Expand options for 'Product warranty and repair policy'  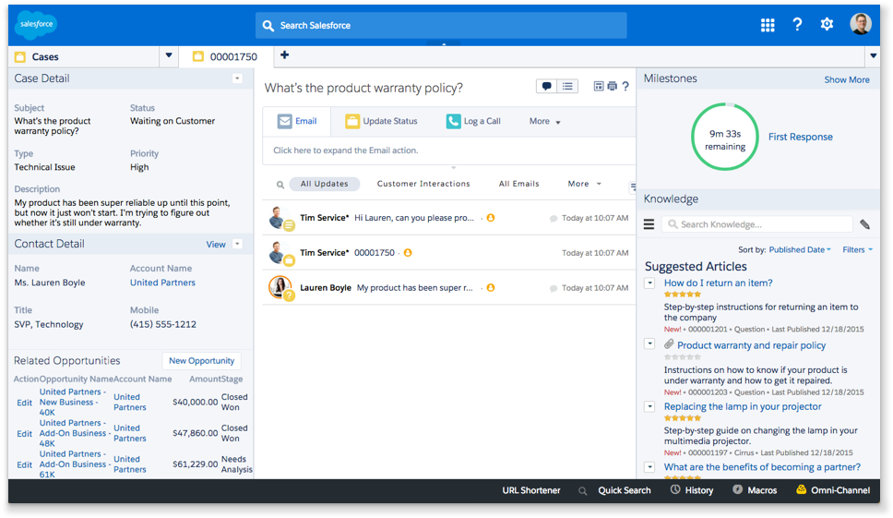click(x=649, y=343)
